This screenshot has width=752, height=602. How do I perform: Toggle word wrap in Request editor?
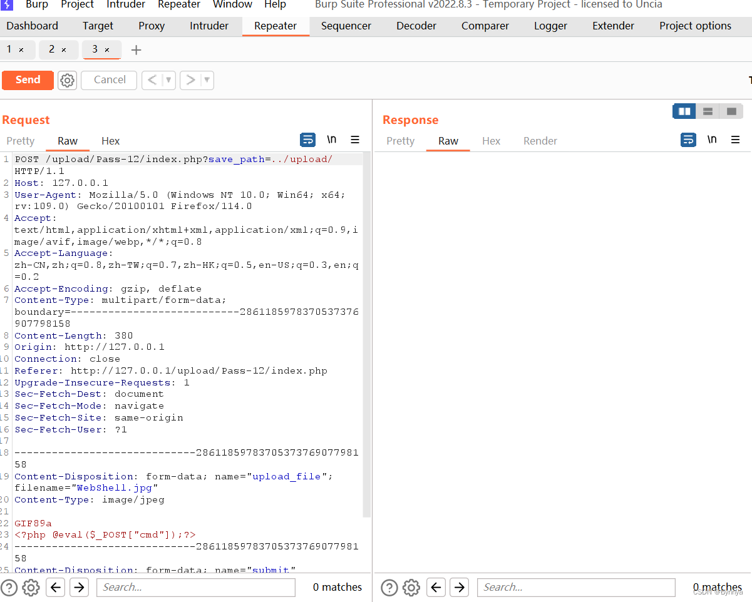point(308,140)
